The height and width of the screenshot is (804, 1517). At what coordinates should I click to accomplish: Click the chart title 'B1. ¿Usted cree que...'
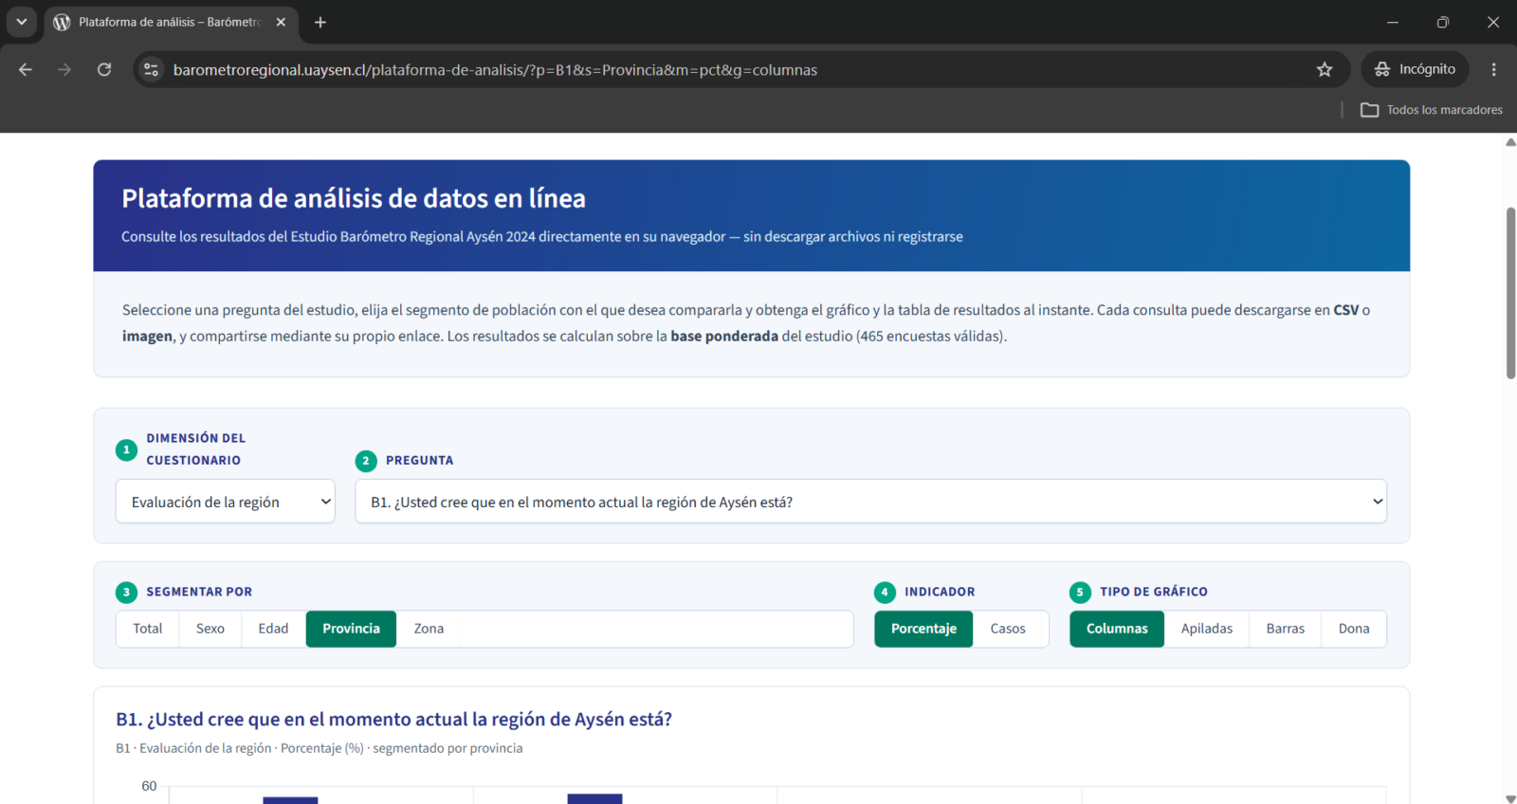(393, 720)
